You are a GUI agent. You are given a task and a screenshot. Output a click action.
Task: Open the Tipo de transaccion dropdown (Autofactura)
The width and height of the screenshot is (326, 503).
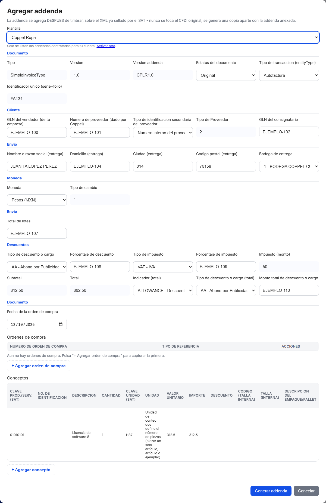(289, 75)
